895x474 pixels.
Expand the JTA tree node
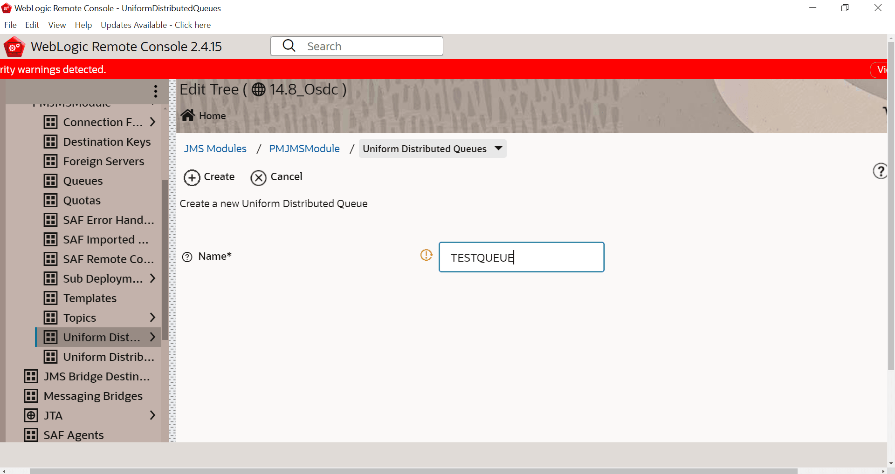[x=152, y=415]
